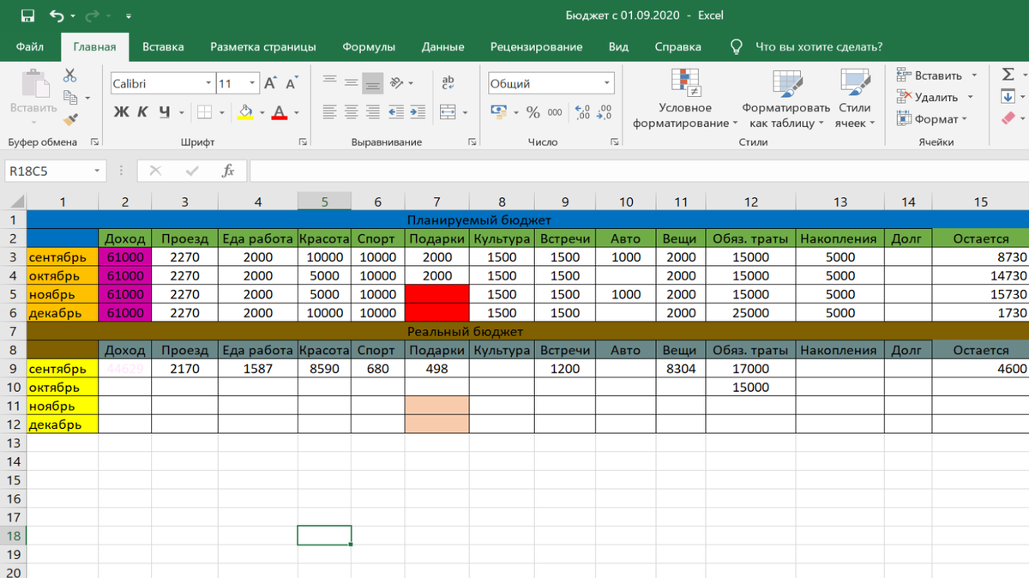
Task: Click the Wrap Text icon
Action: [448, 83]
